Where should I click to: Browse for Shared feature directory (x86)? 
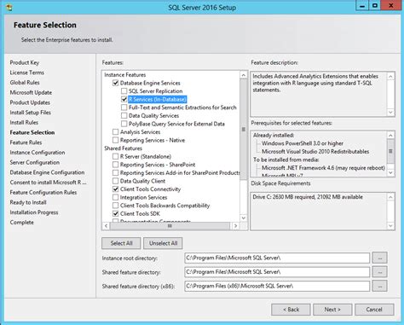pos(380,286)
